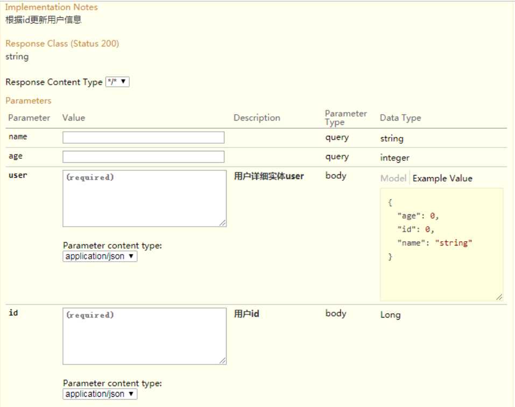515x407 pixels.
Task: Click the name parameter input field
Action: (144, 137)
